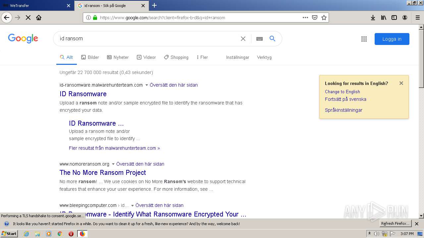Open the ID Ransomware result link
This screenshot has width=424, height=238.
pos(83,94)
